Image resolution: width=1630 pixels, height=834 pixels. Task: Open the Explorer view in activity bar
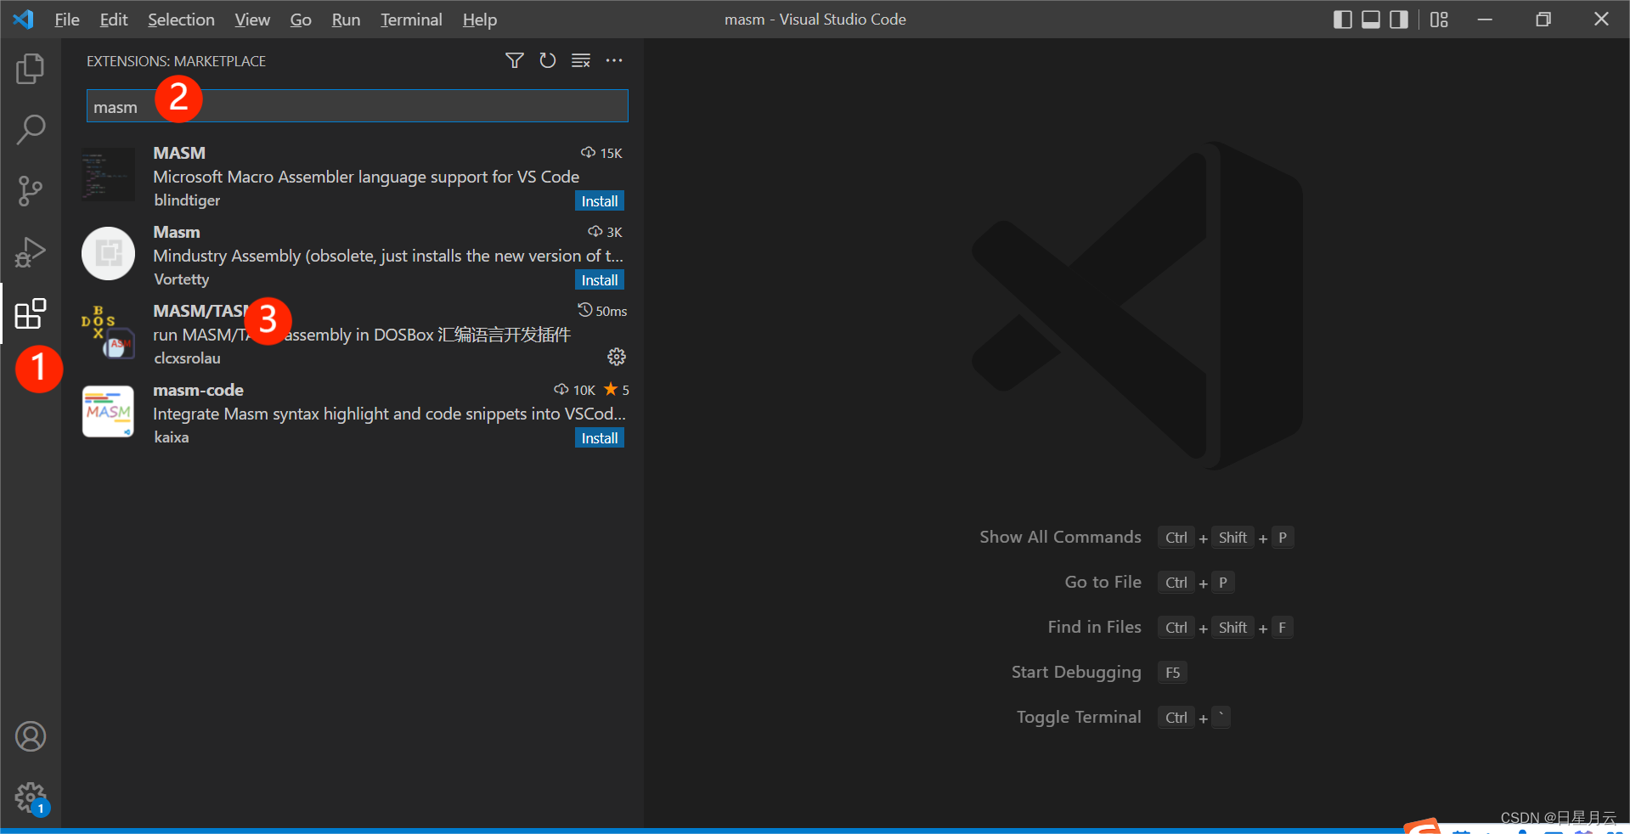pyautogui.click(x=31, y=69)
